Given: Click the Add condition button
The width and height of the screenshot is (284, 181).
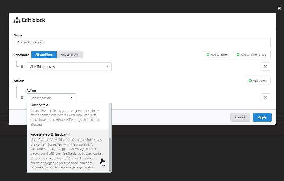Looking at the screenshot, I should 218,55.
